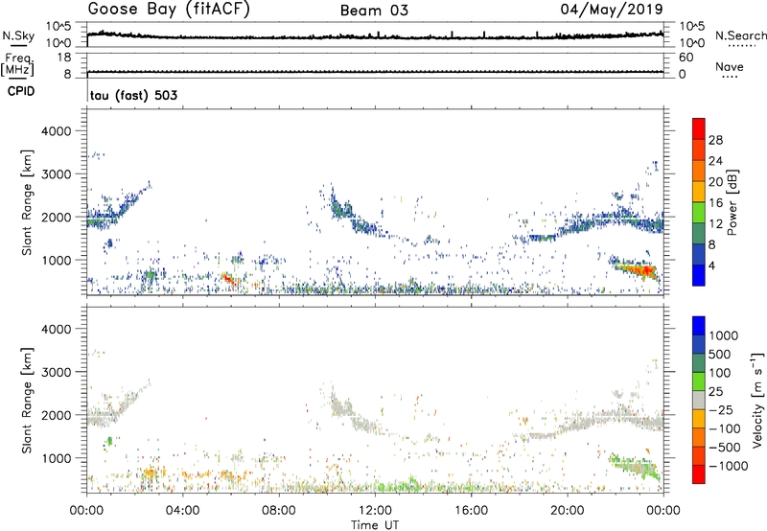Click the "2000" range tick in power panel
This screenshot has width=767, height=531.
56,217
